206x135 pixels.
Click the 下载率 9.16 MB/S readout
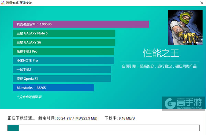[x=120, y=118]
